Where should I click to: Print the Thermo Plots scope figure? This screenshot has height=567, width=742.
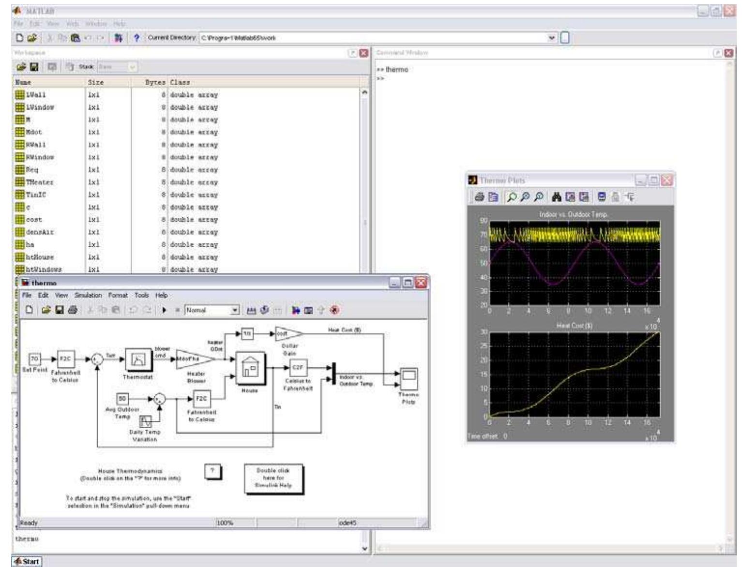pos(480,195)
